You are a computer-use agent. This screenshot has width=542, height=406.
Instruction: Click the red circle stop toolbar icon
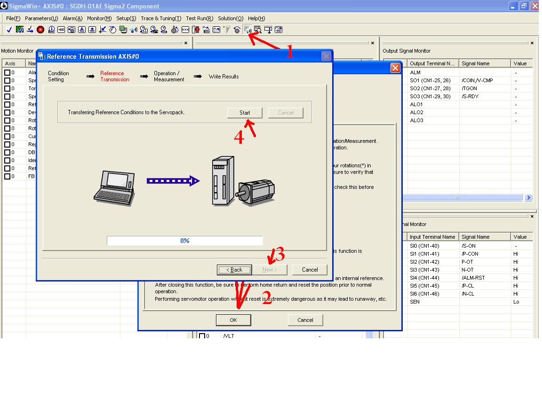coord(40,30)
